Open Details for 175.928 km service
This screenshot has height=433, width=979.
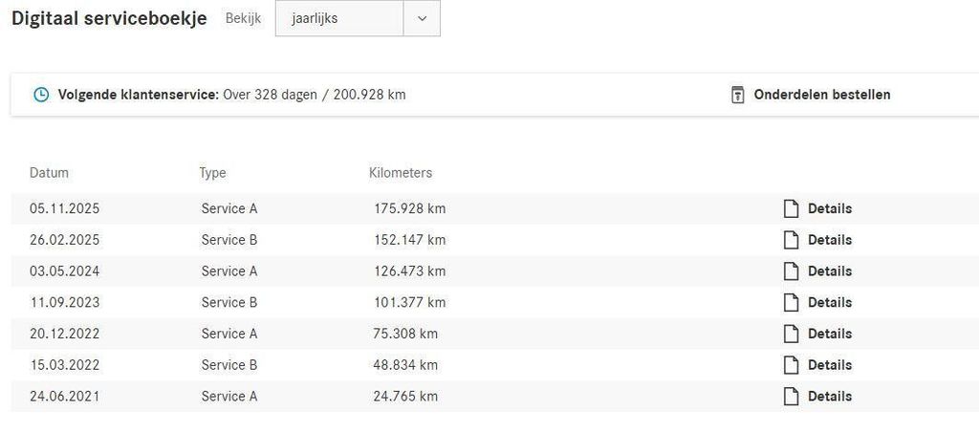tap(829, 208)
